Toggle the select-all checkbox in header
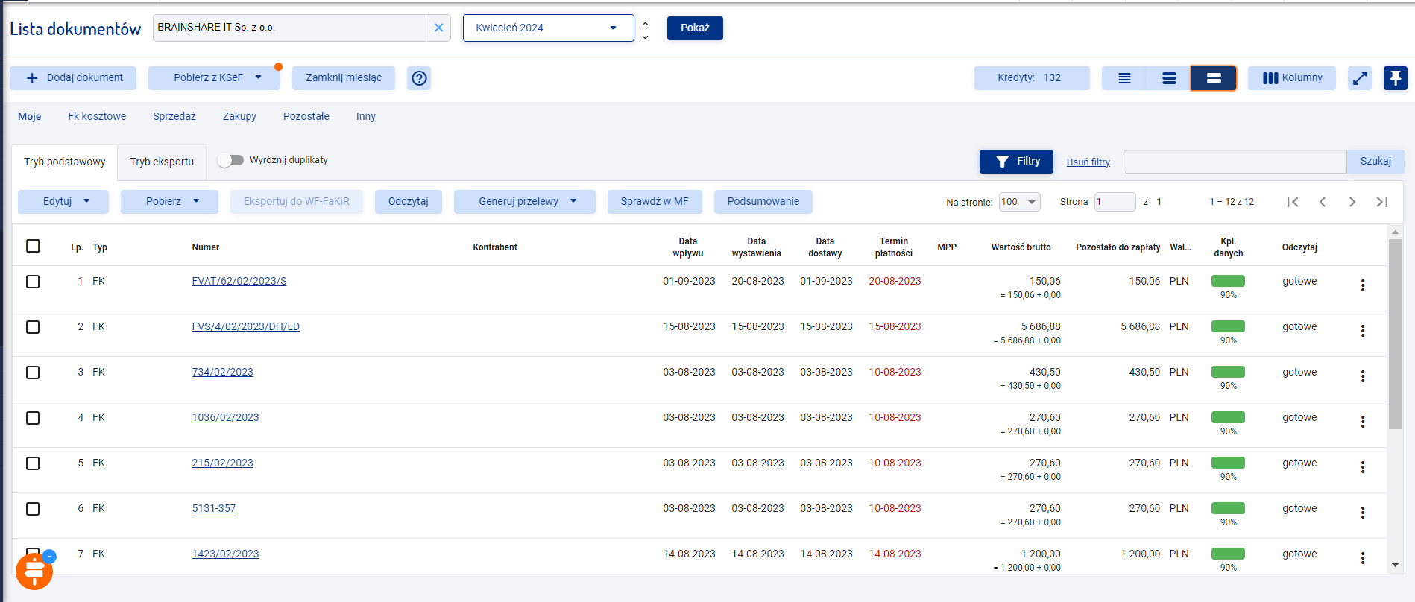Image resolution: width=1415 pixels, height=602 pixels. pyautogui.click(x=33, y=246)
